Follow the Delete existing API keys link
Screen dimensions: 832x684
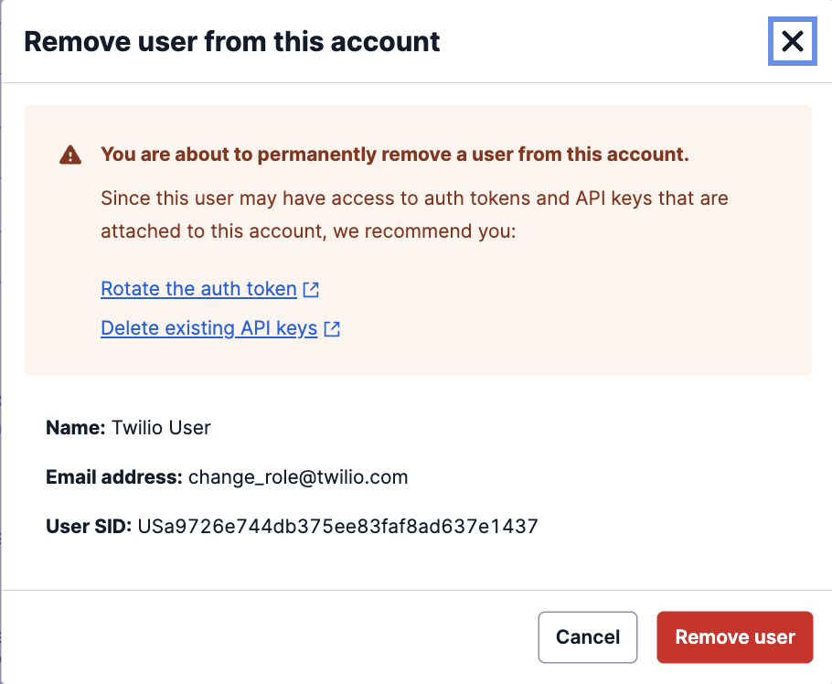pos(208,329)
